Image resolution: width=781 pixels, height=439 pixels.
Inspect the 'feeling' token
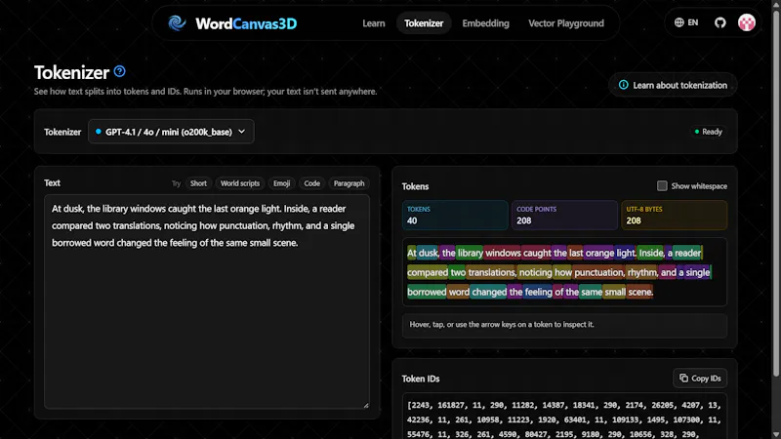(x=538, y=292)
